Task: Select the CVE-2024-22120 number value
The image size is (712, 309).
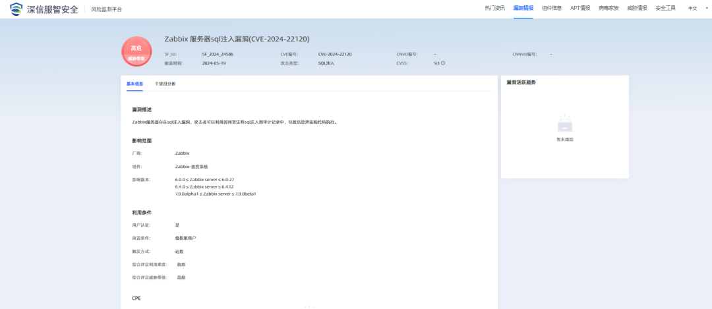Action: tap(335, 54)
